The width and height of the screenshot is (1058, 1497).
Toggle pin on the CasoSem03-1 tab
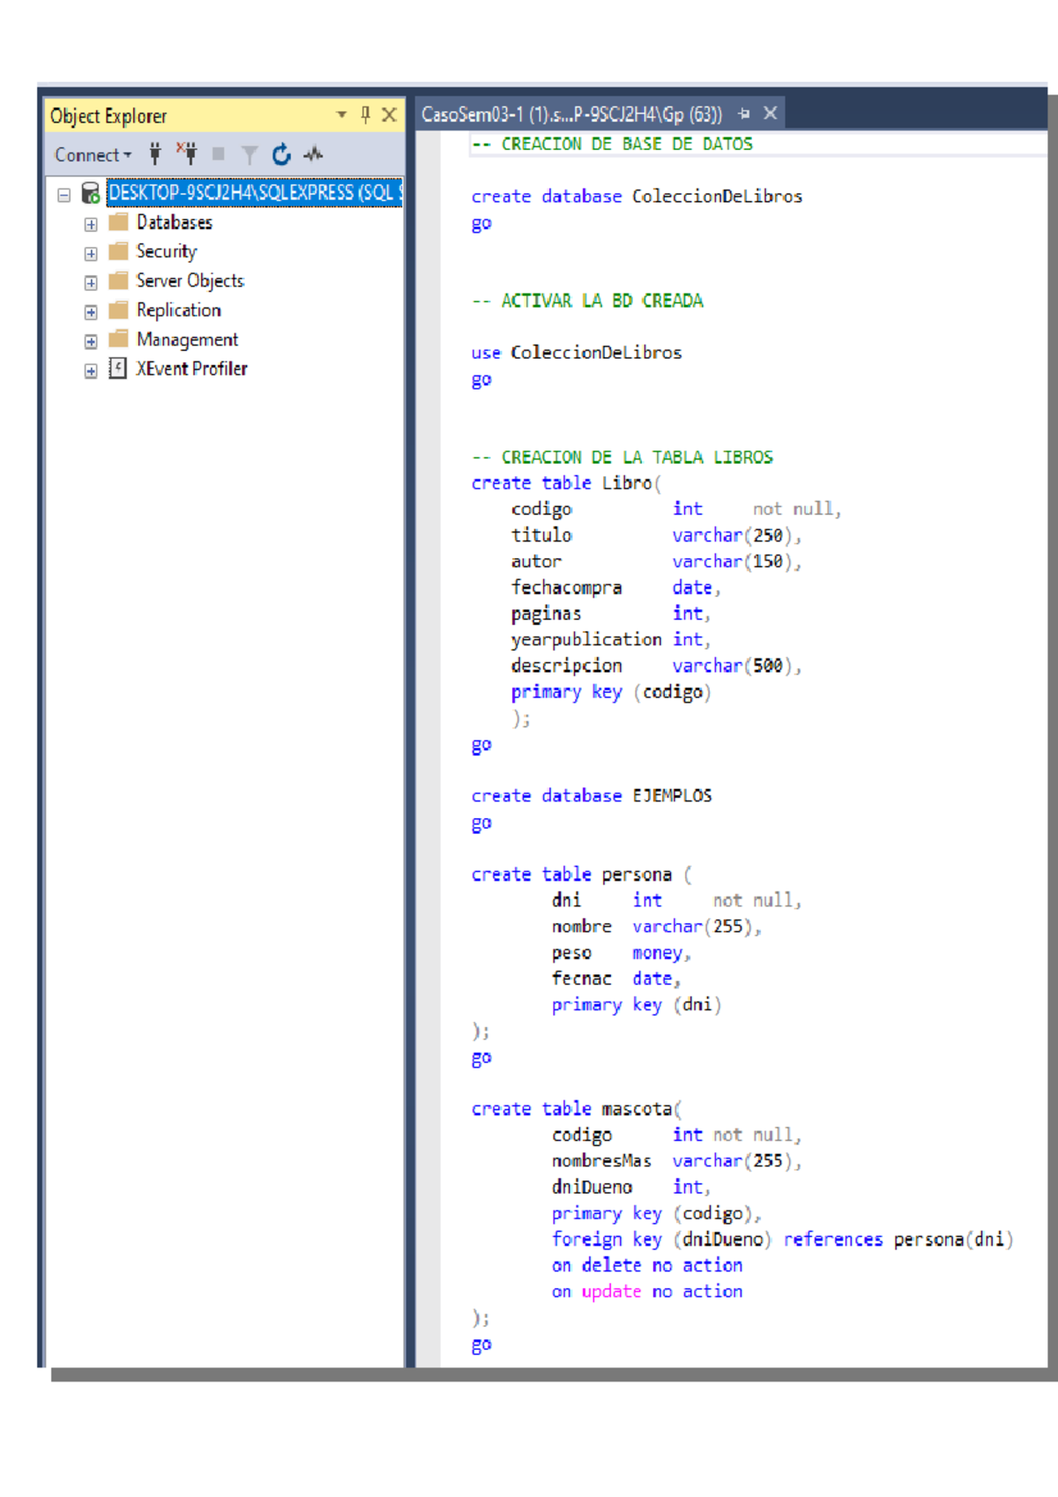744,114
